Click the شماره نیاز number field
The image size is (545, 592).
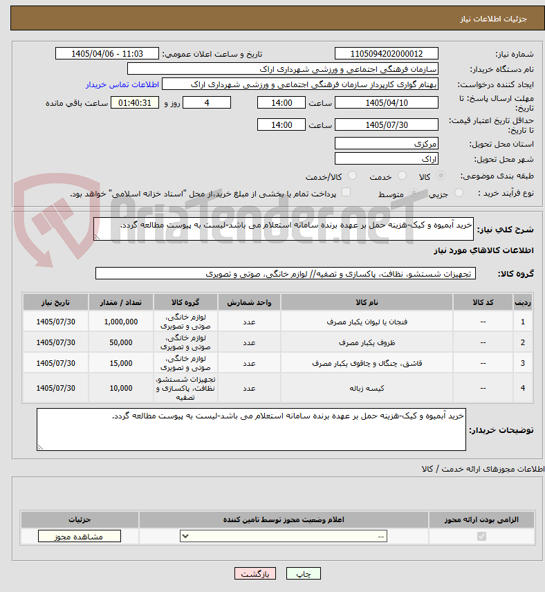point(387,54)
